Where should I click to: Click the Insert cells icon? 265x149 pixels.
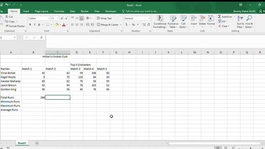click(x=194, y=18)
